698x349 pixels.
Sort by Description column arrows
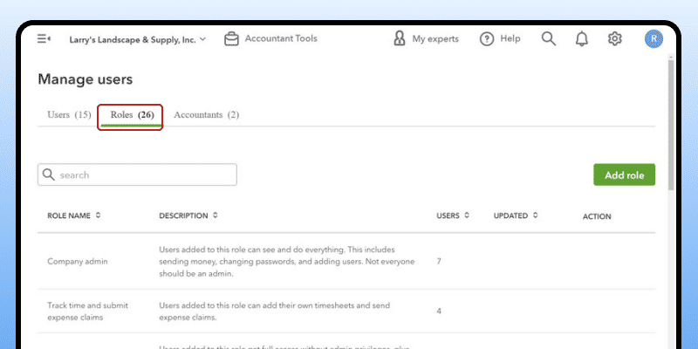click(x=215, y=215)
